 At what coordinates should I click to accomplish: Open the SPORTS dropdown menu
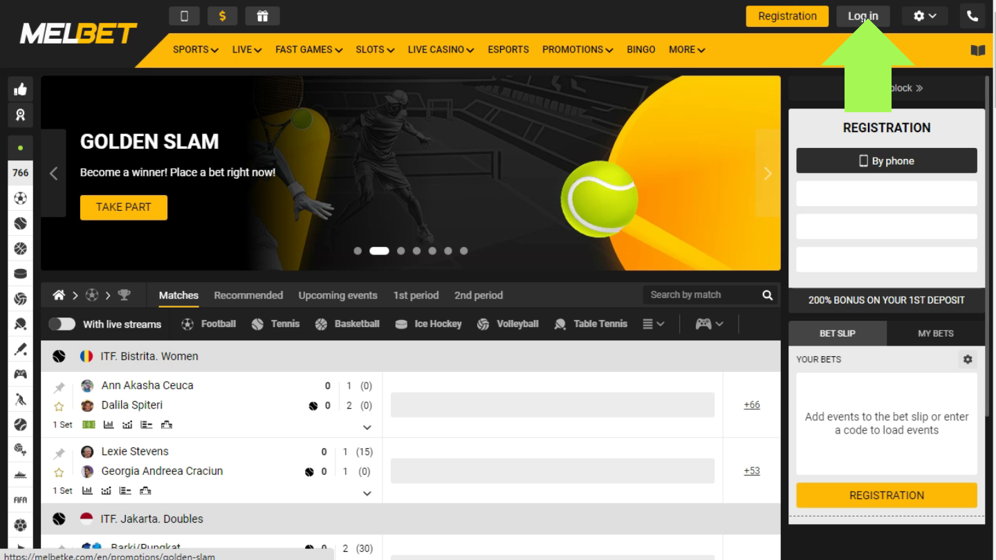click(195, 50)
